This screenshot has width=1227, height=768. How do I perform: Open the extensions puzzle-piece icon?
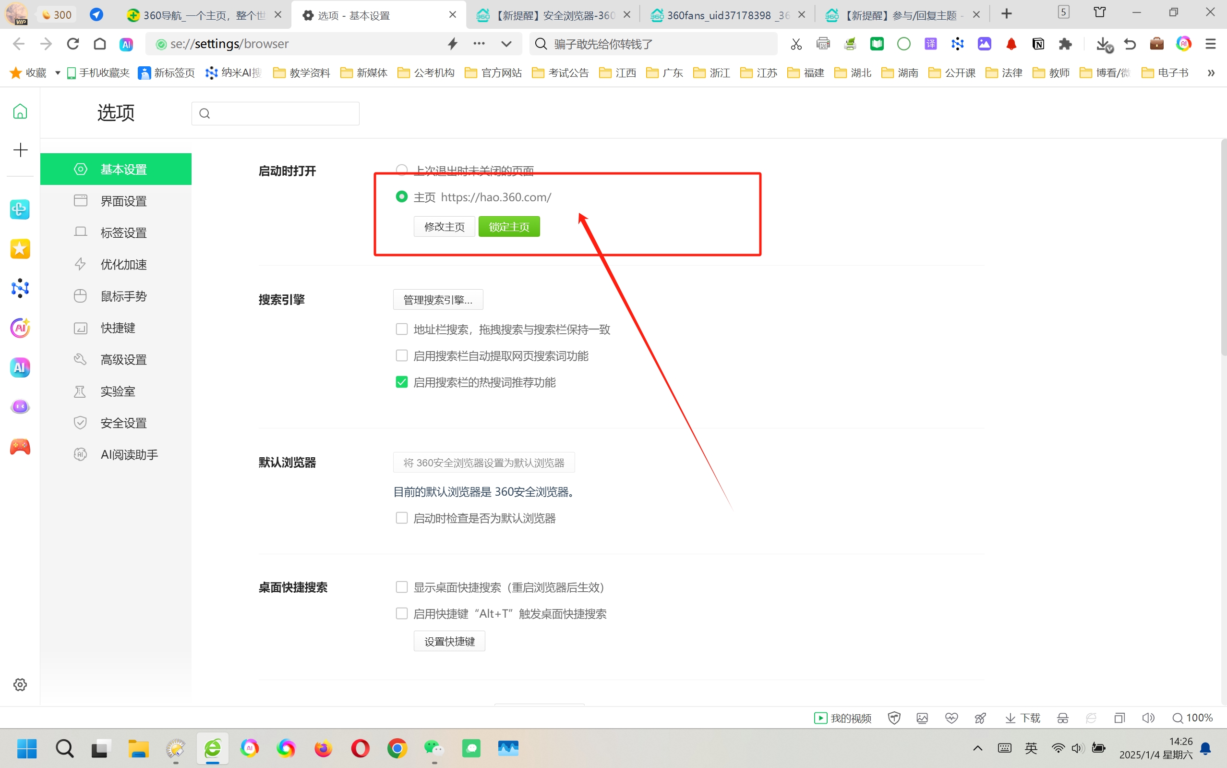coord(1065,44)
